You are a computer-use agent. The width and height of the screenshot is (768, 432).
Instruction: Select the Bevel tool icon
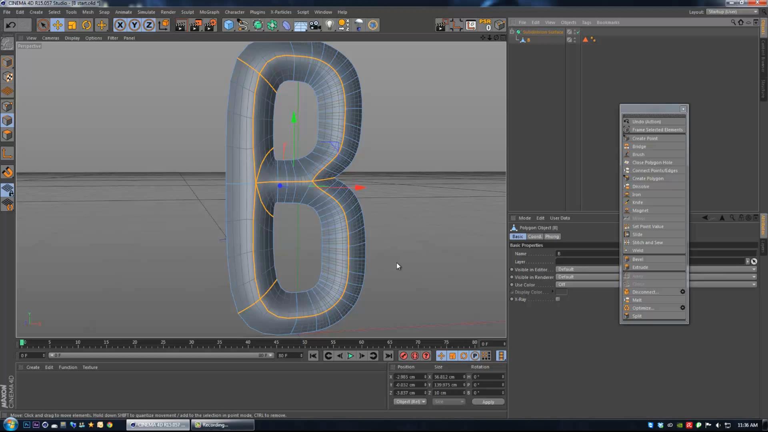[627, 258]
